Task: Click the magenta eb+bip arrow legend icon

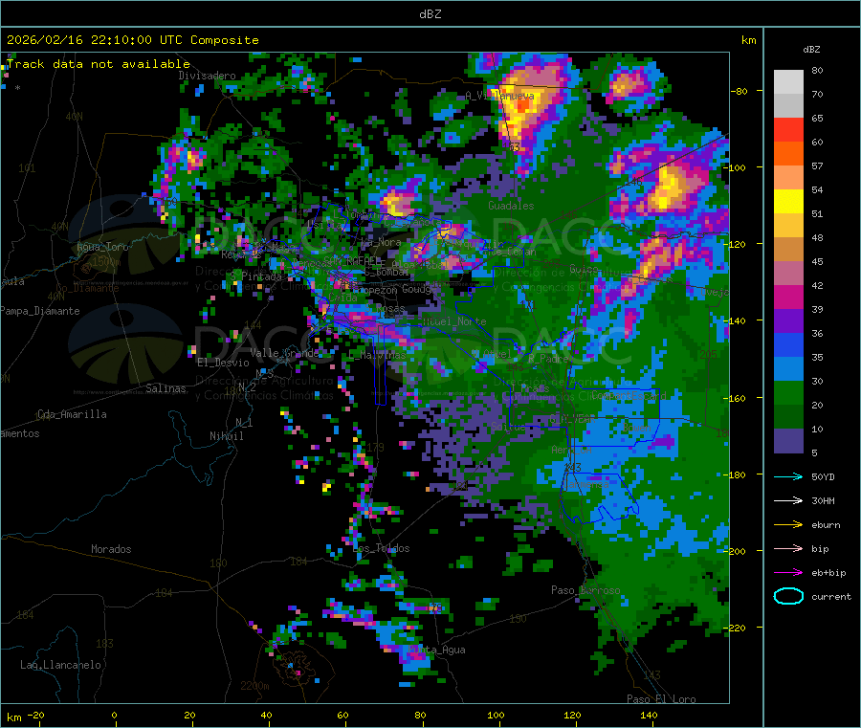Action: 788,573
